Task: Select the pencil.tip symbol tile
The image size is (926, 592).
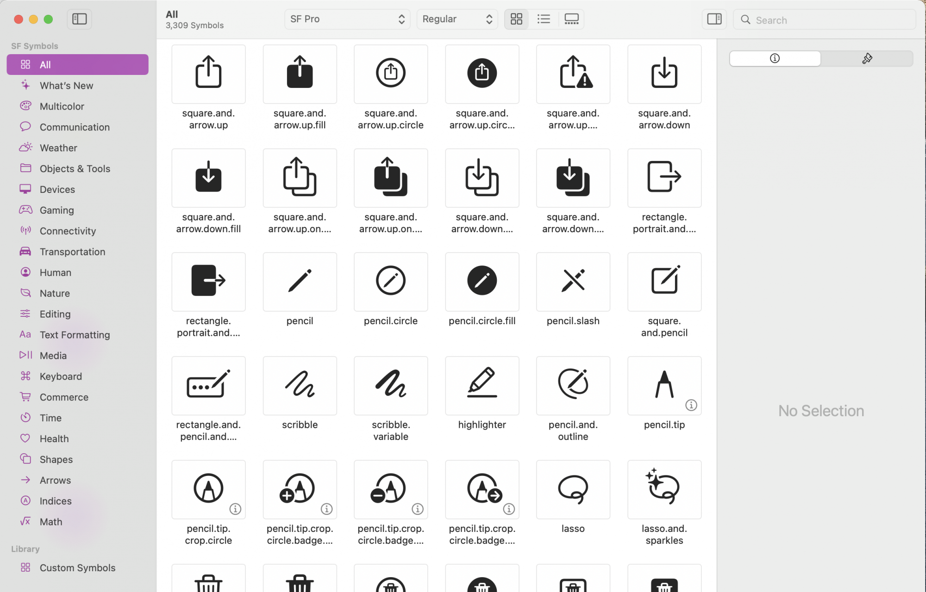Action: click(664, 385)
